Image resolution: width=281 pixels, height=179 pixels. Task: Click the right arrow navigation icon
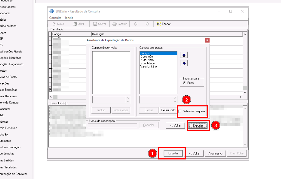147,24
